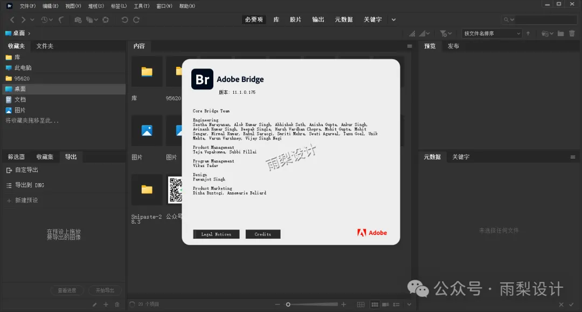Screen dimensions: 582x312
Task: Create new folder icon in path bar
Action: pos(561,33)
